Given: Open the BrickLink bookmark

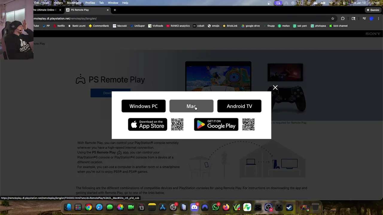Looking at the screenshot, I should point(230,26).
